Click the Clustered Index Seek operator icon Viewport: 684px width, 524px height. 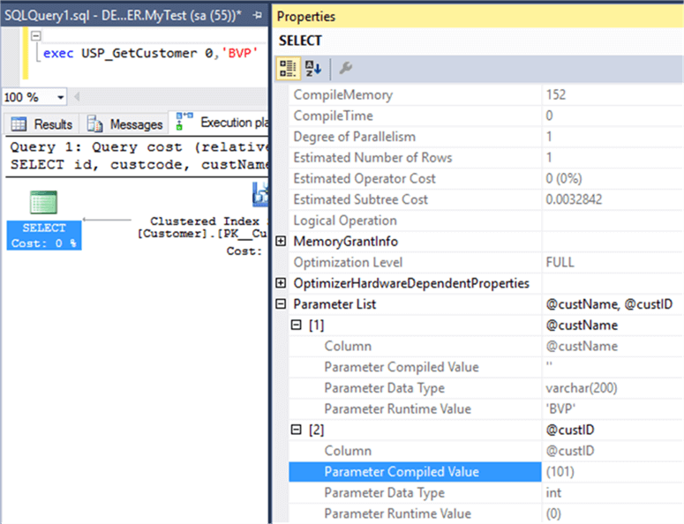[261, 195]
